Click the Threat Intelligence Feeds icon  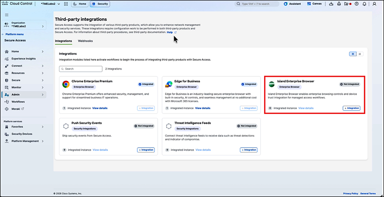[x=168, y=126]
